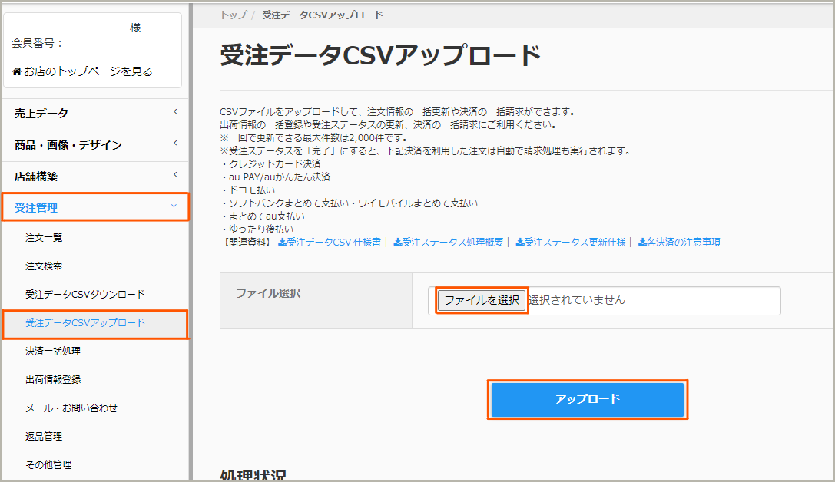Expand the 店舗構築 menu chevron
The width and height of the screenshot is (835, 482).
click(x=175, y=174)
